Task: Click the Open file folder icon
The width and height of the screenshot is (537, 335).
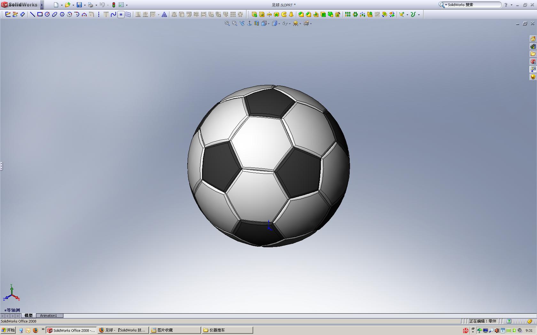Action: pyautogui.click(x=67, y=5)
